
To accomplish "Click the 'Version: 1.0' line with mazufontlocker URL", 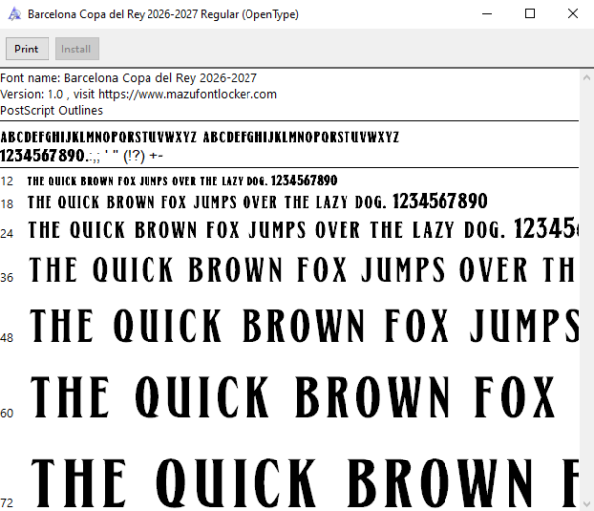I will click(x=139, y=94).
